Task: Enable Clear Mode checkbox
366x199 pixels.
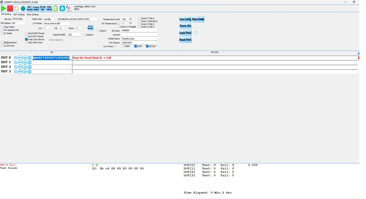Action: pos(2,27)
